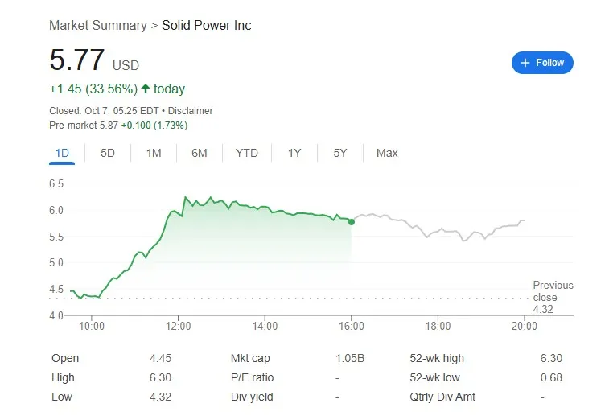Follow Solid Power Inc stock

(x=542, y=63)
